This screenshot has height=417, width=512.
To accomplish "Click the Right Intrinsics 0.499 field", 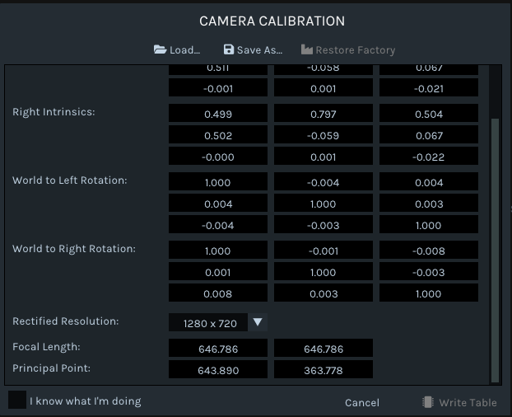I will coord(218,114).
